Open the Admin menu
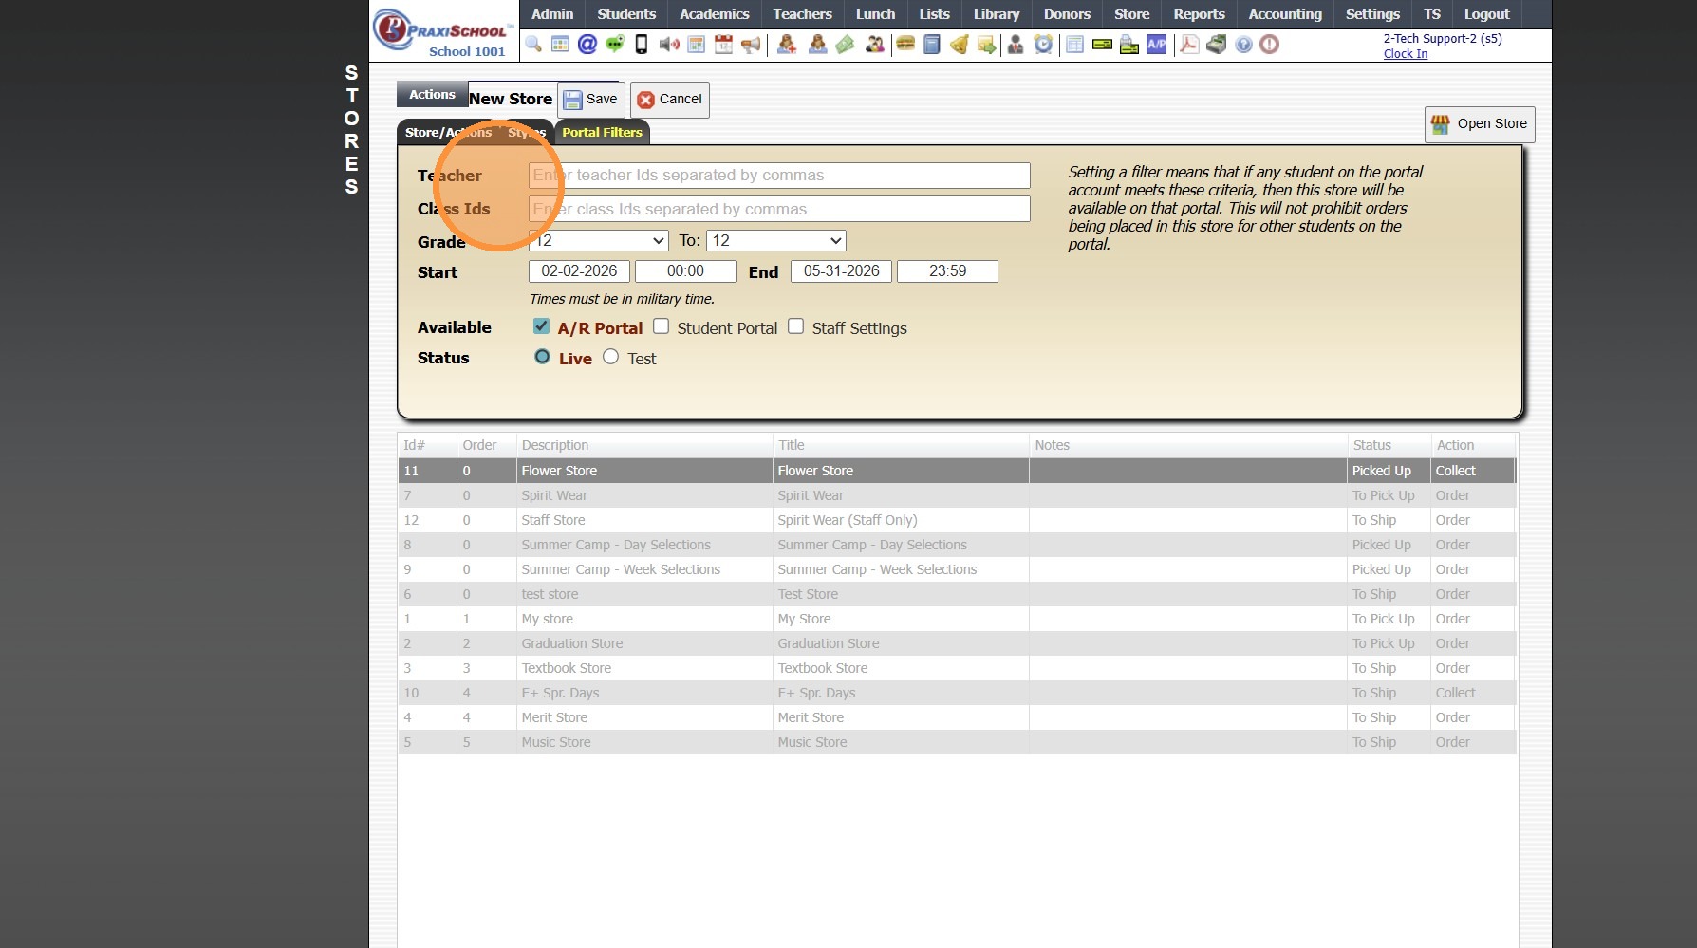This screenshot has width=1697, height=948. tap(552, 14)
